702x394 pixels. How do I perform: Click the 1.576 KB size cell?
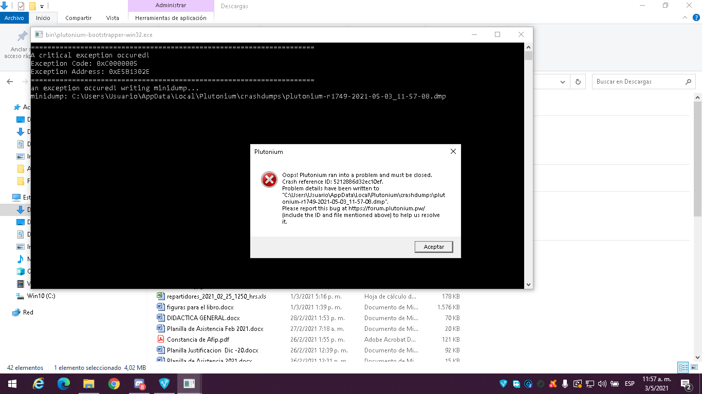[x=448, y=307]
